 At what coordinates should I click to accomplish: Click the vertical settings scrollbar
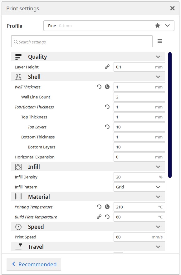coord(170,115)
